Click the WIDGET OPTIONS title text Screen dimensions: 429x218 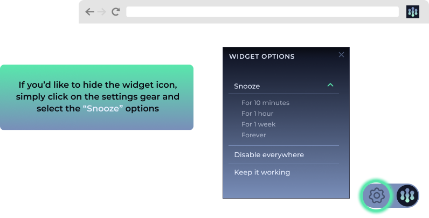click(262, 56)
